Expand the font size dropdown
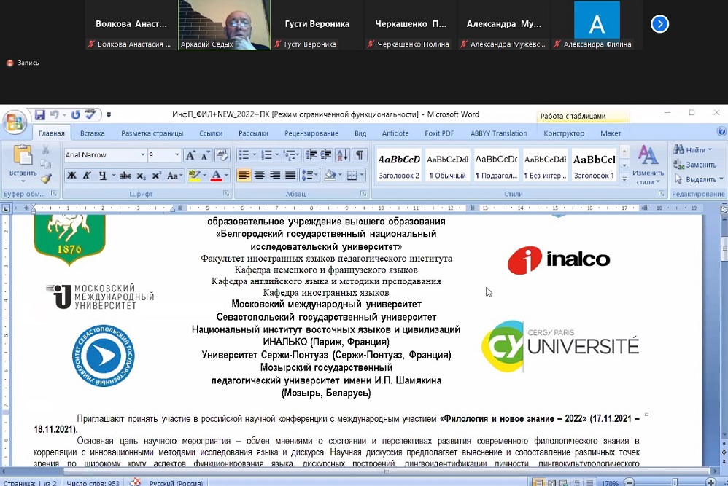This screenshot has width=728, height=486. 177,155
